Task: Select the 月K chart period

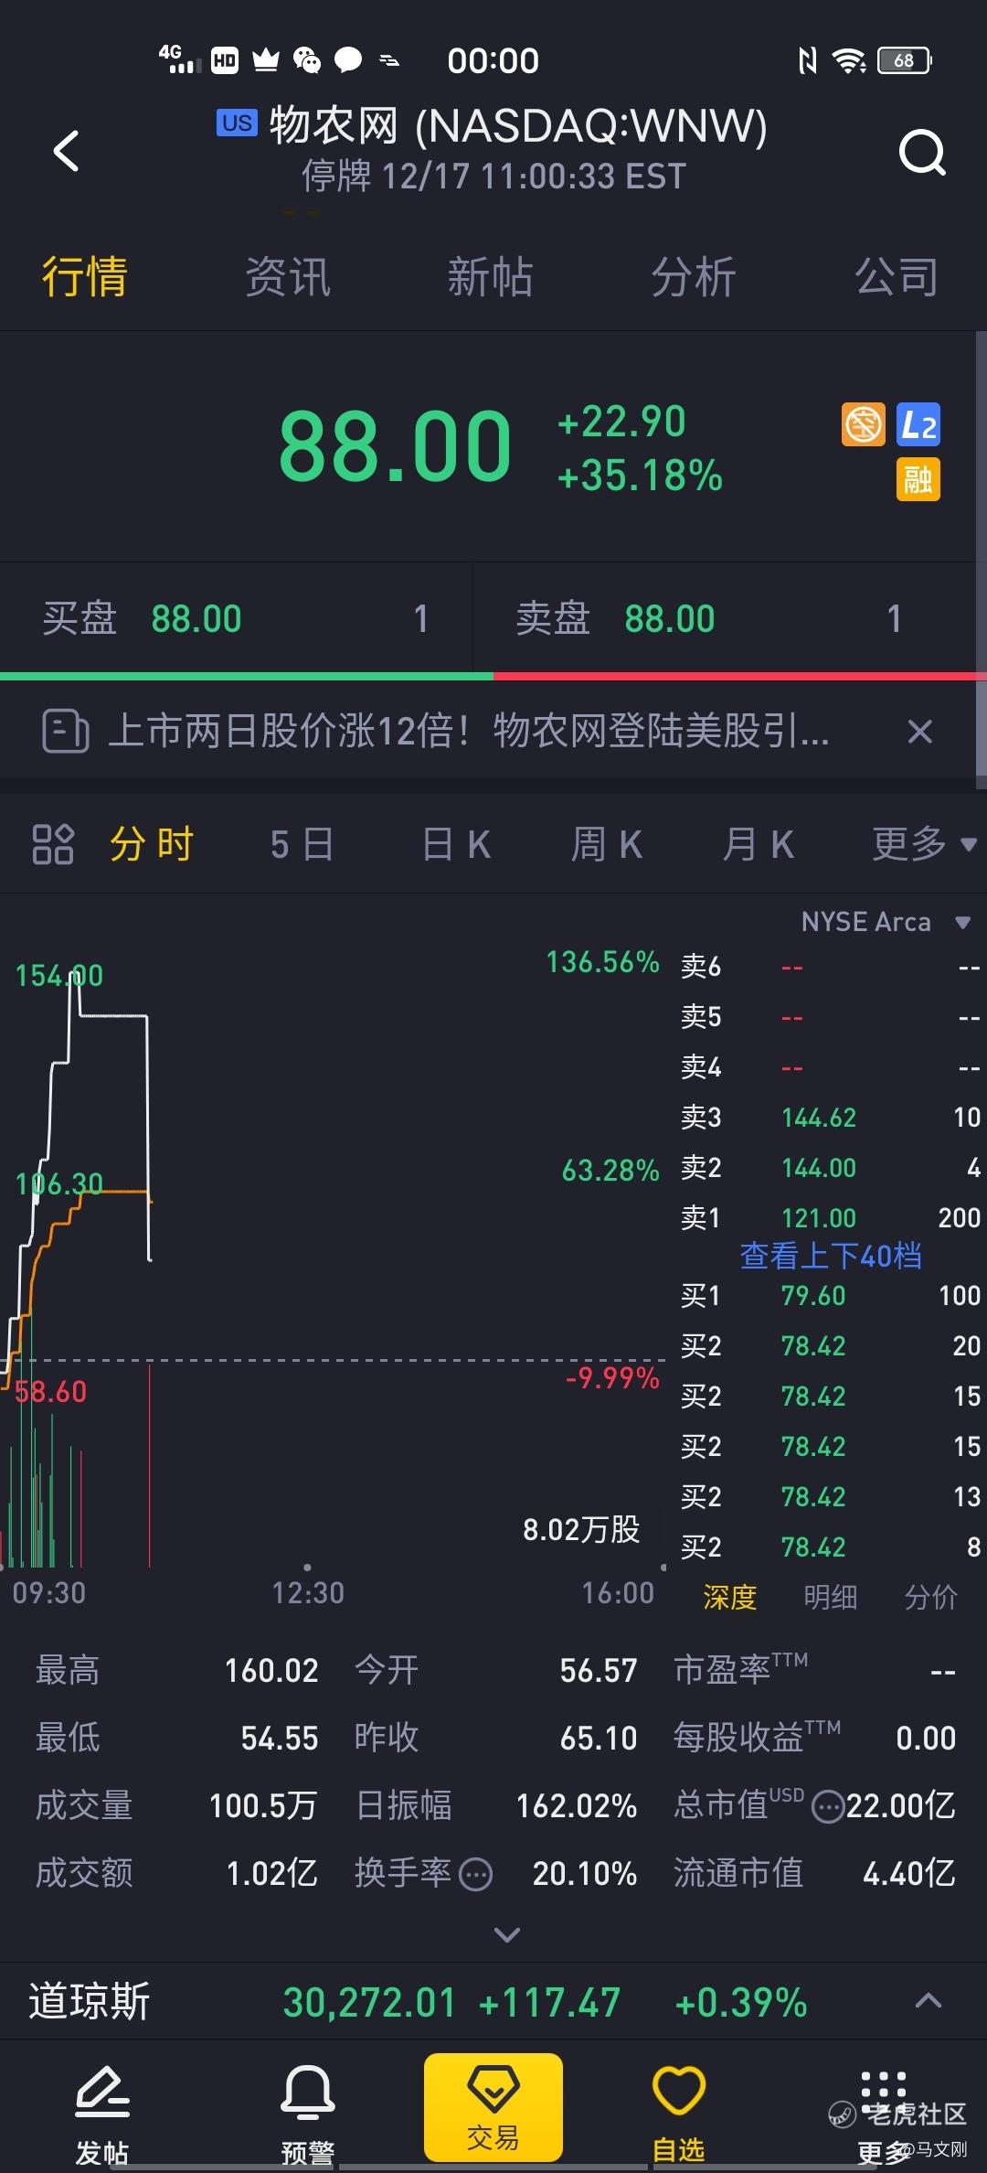Action: 758,843
